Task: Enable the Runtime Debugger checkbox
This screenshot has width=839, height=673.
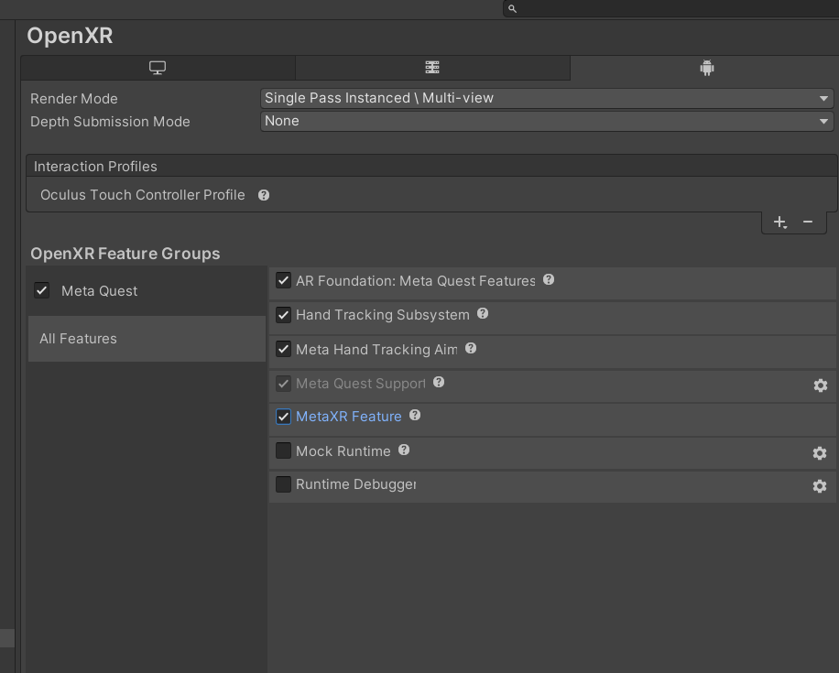Action: coord(284,484)
